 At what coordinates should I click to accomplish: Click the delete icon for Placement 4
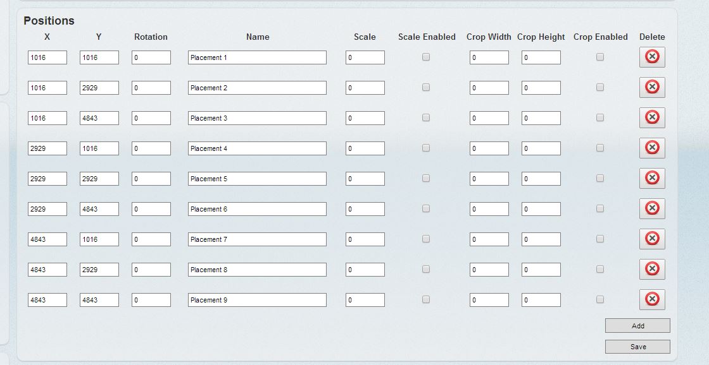coord(652,148)
